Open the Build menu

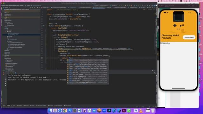coord(41,1)
